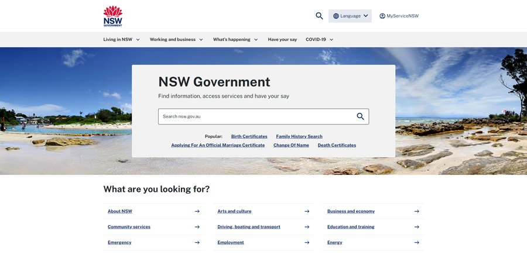Image resolution: width=527 pixels, height=255 pixels.
Task: Expand COVID-19 menu chevron
Action: point(331,40)
